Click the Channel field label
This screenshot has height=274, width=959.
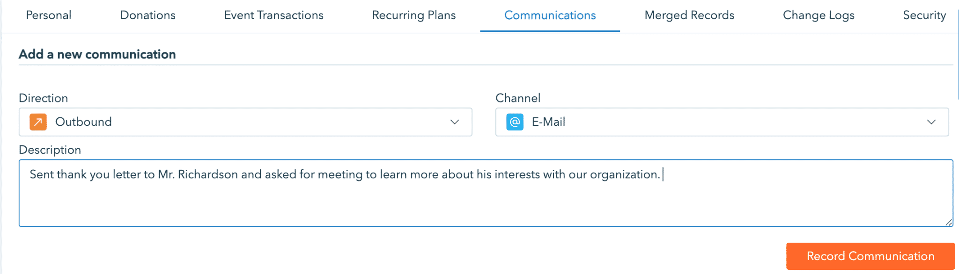click(518, 98)
